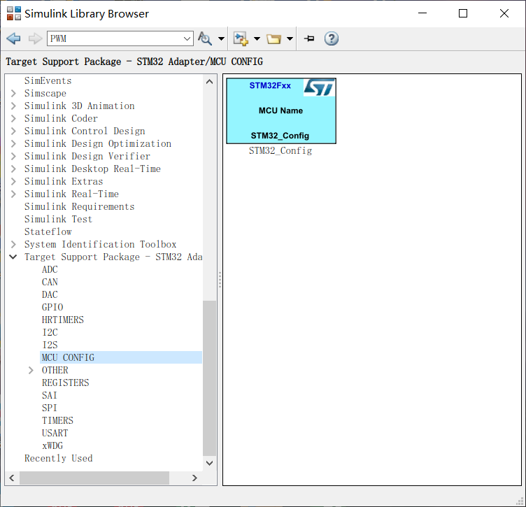Expand Simulink Design Verifier node
Screen dimensions: 526x507
pos(13,156)
